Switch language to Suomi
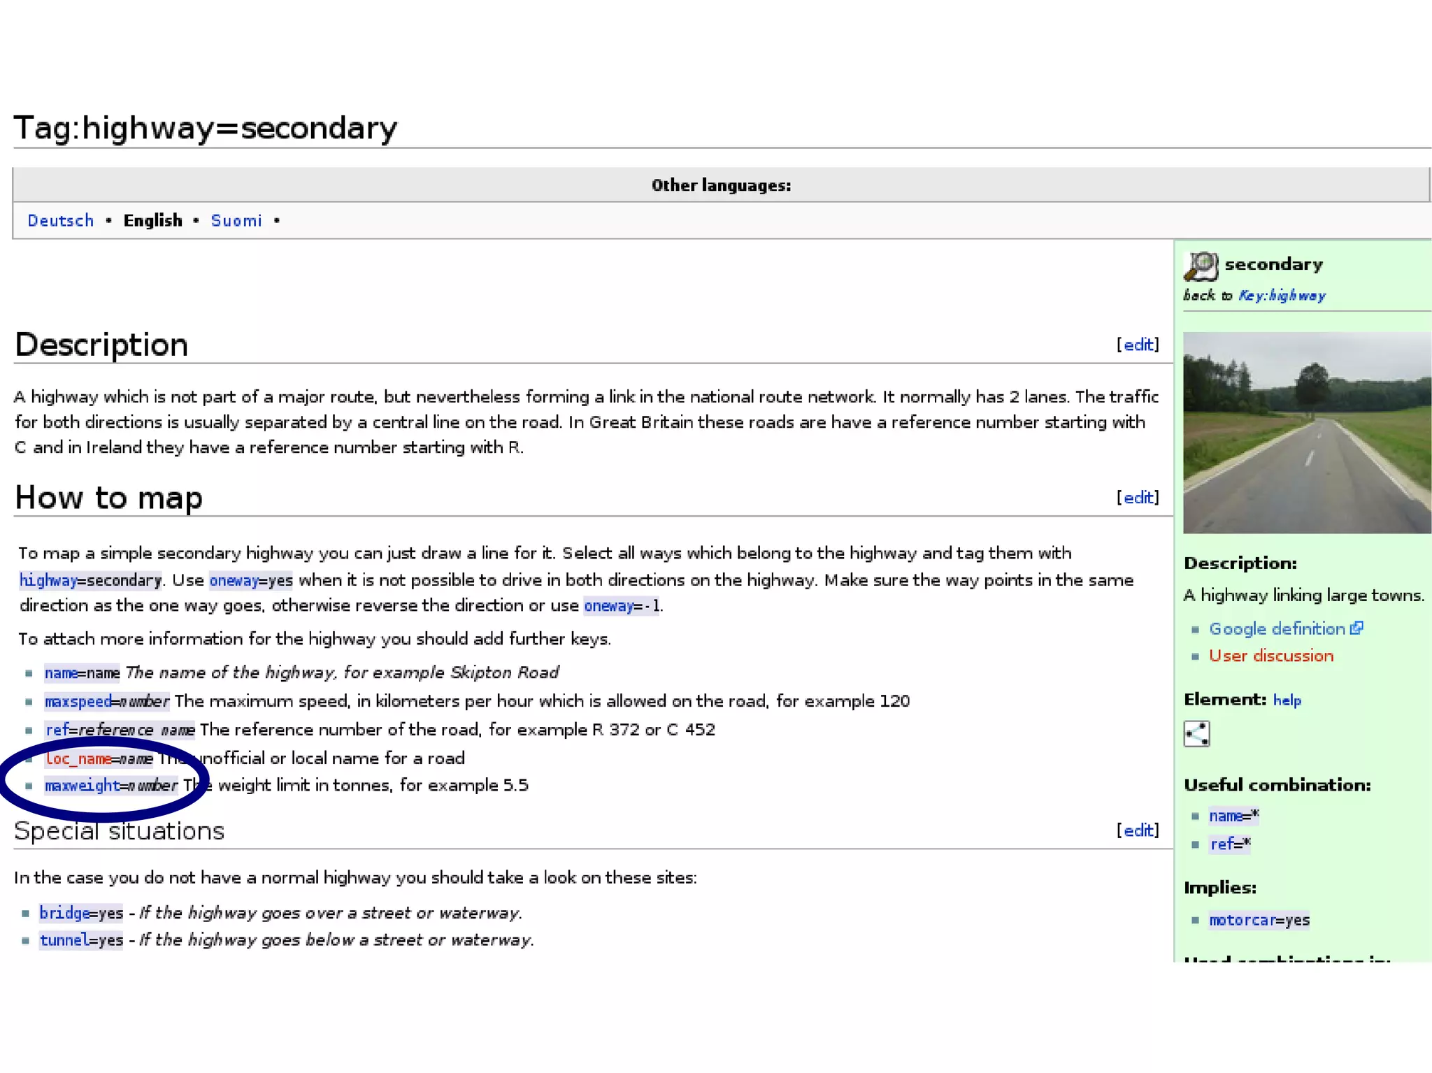 (236, 221)
